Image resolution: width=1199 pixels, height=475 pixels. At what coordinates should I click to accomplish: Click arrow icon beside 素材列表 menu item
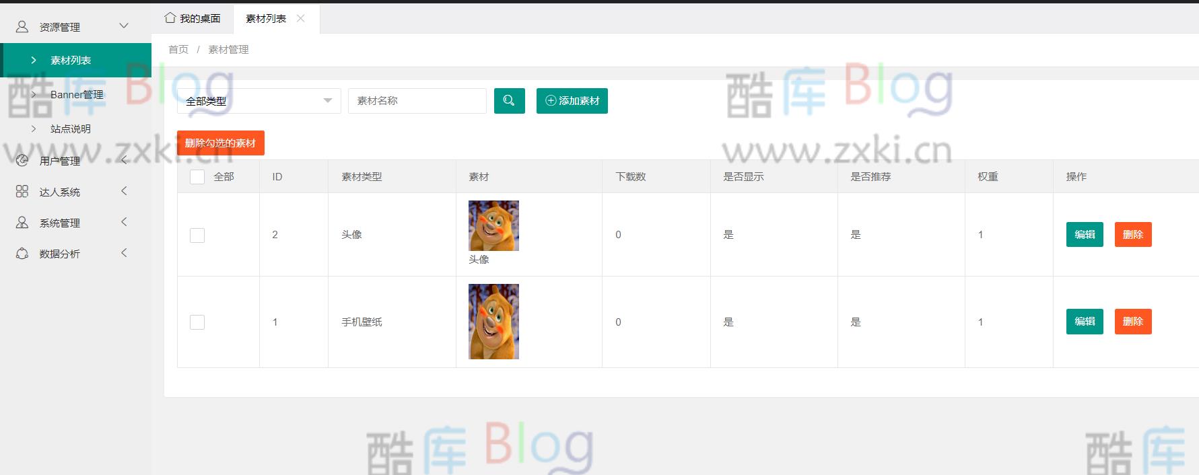point(34,60)
